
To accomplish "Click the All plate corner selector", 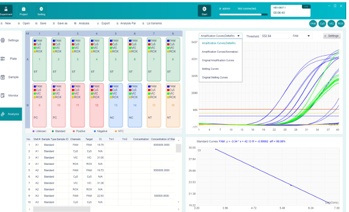I will tap(27, 34).
